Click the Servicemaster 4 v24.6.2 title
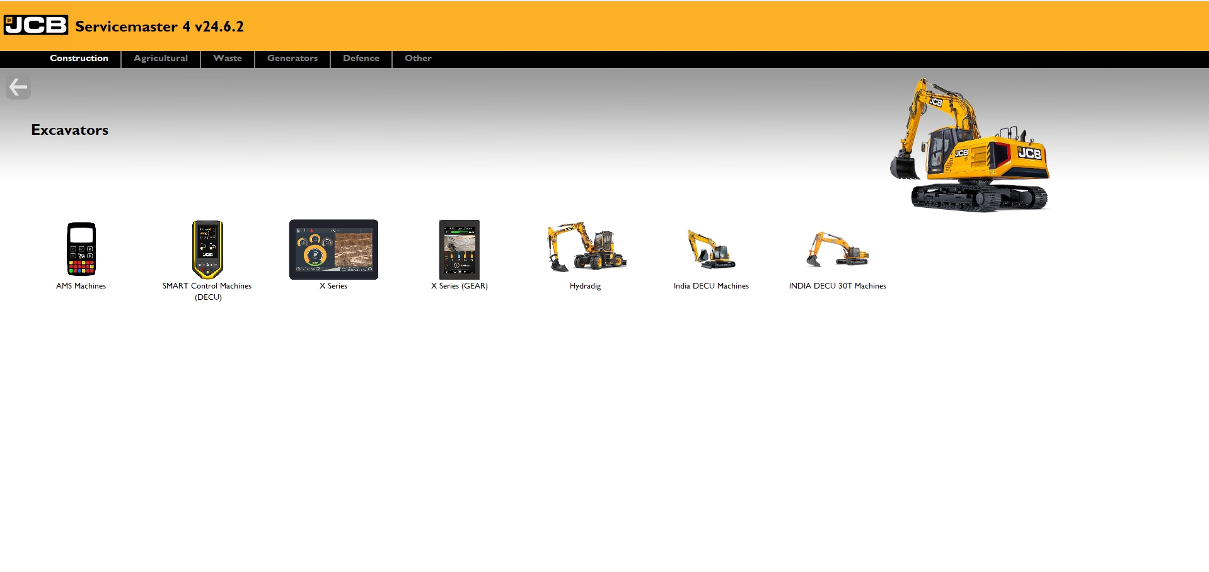The height and width of the screenshot is (572, 1209). pyautogui.click(x=159, y=26)
